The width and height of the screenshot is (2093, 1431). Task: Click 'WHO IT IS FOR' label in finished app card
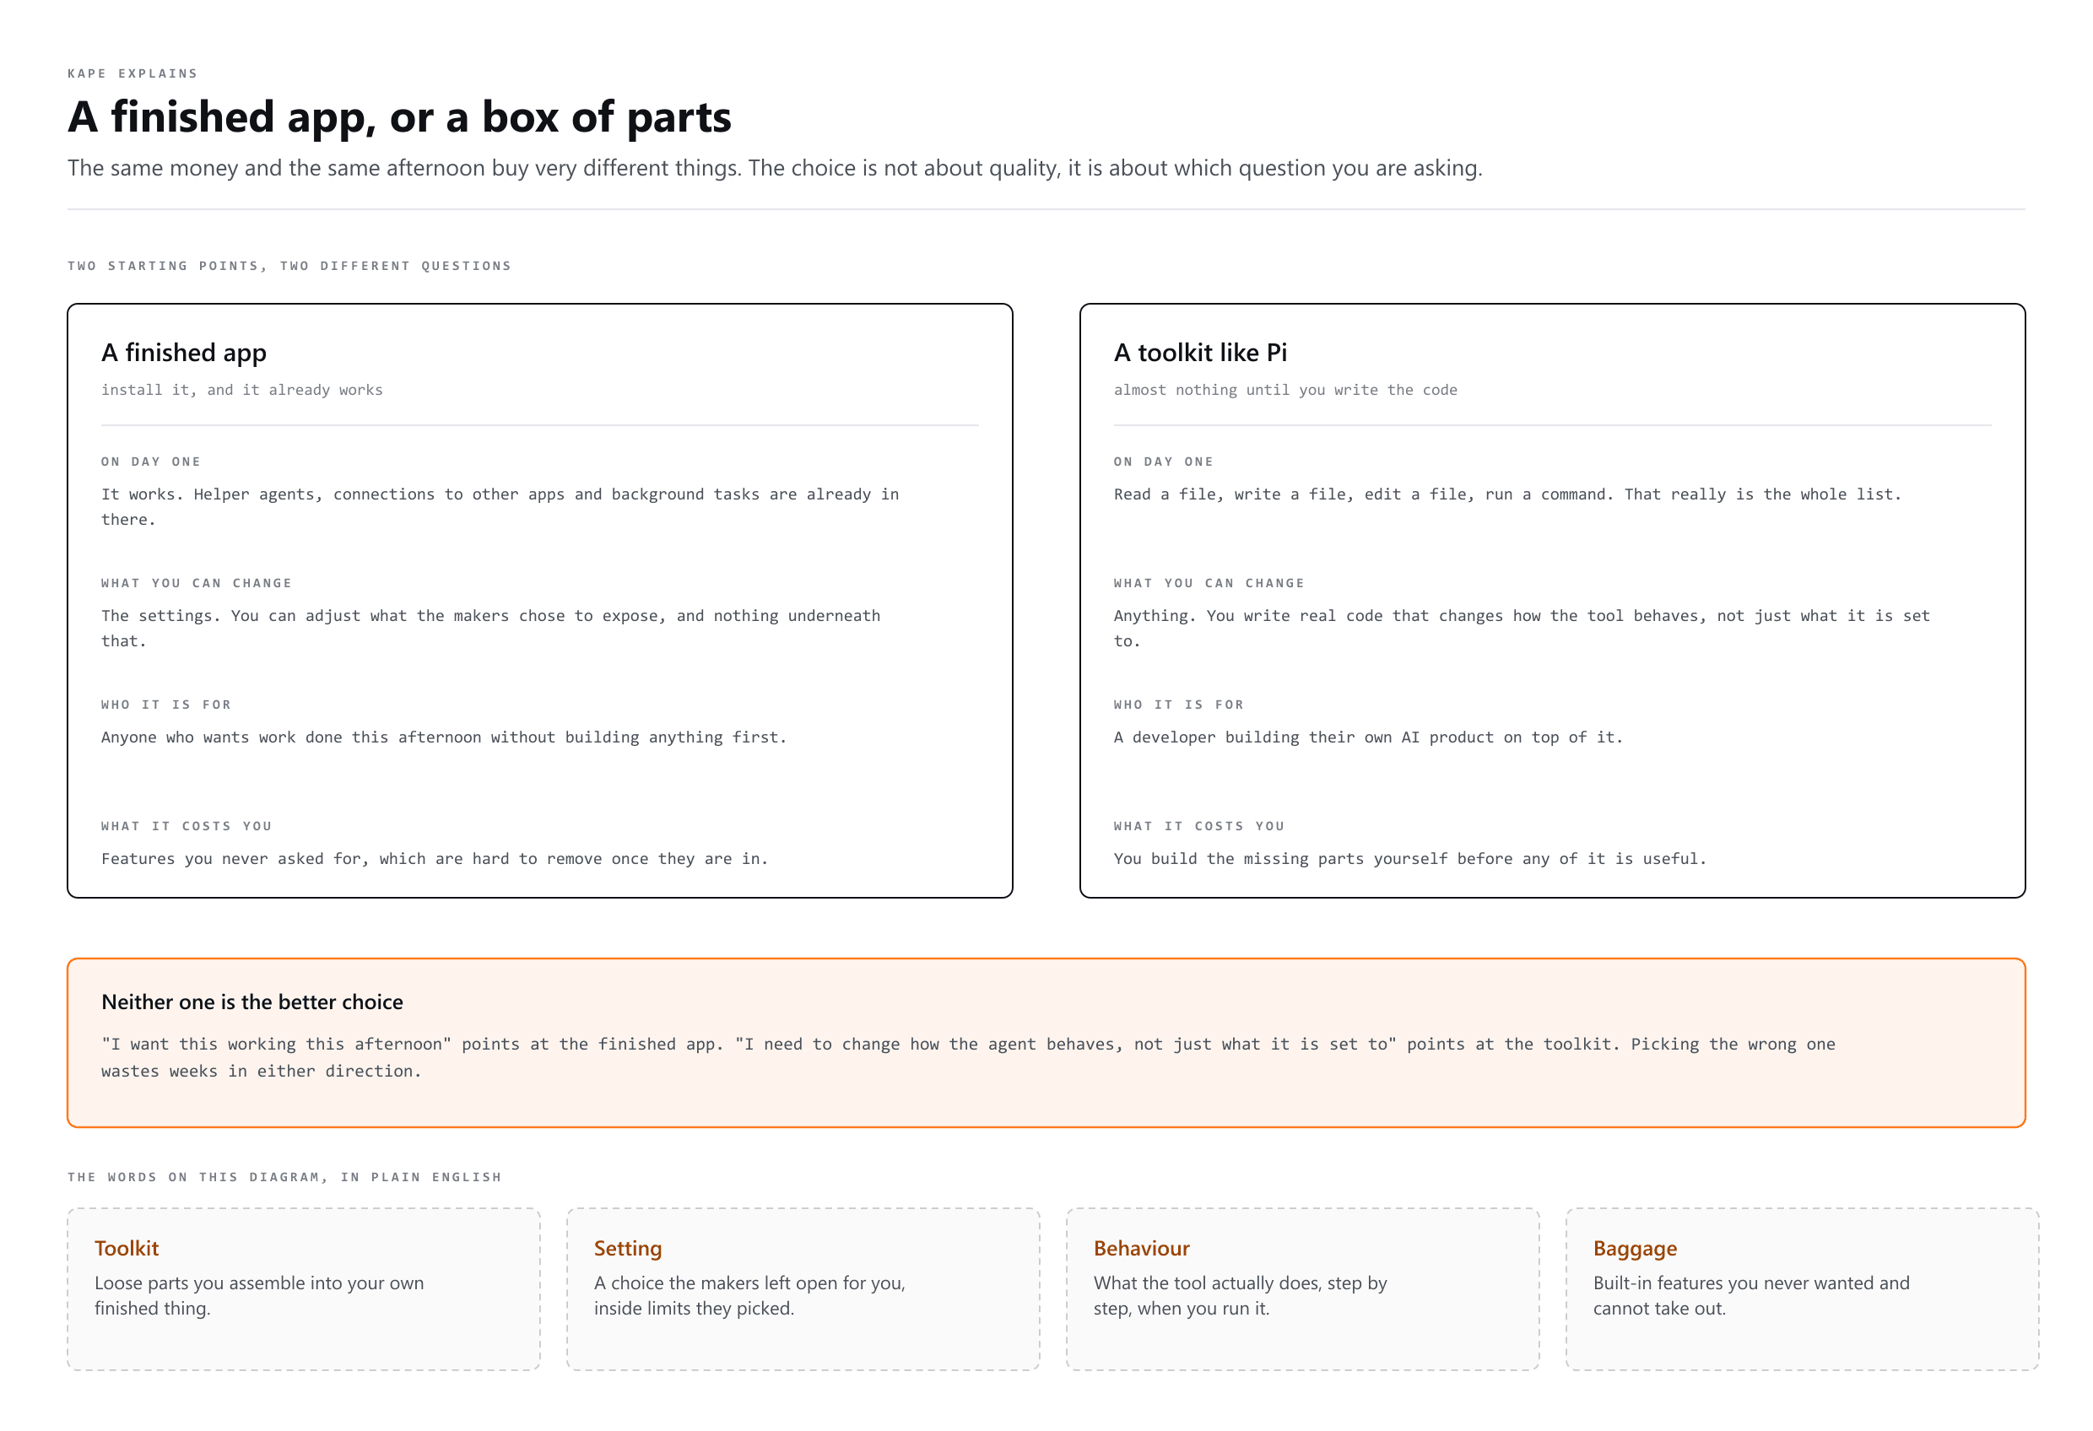point(166,705)
